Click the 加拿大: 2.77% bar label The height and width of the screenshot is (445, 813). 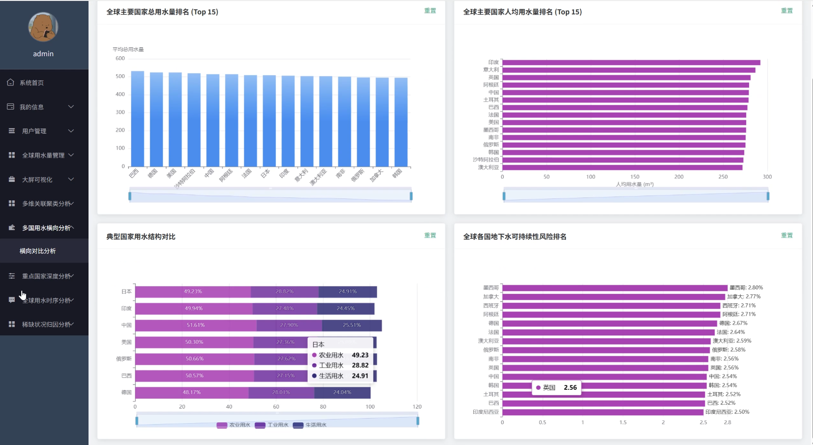tap(744, 297)
